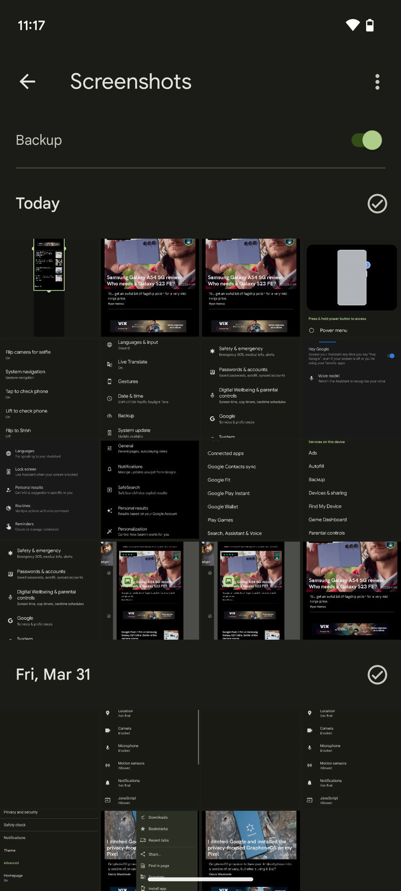Tap the Today section header
The image size is (401, 891).
click(38, 204)
